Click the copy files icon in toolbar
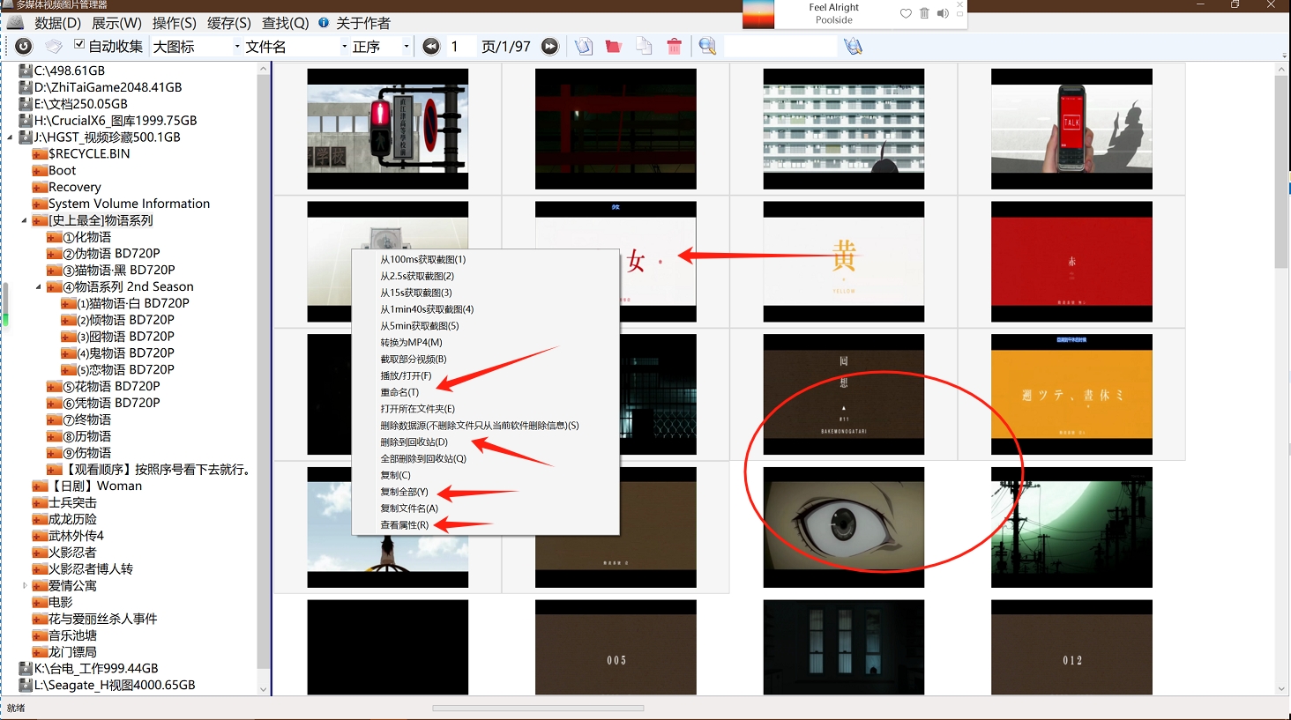 pyautogui.click(x=645, y=46)
